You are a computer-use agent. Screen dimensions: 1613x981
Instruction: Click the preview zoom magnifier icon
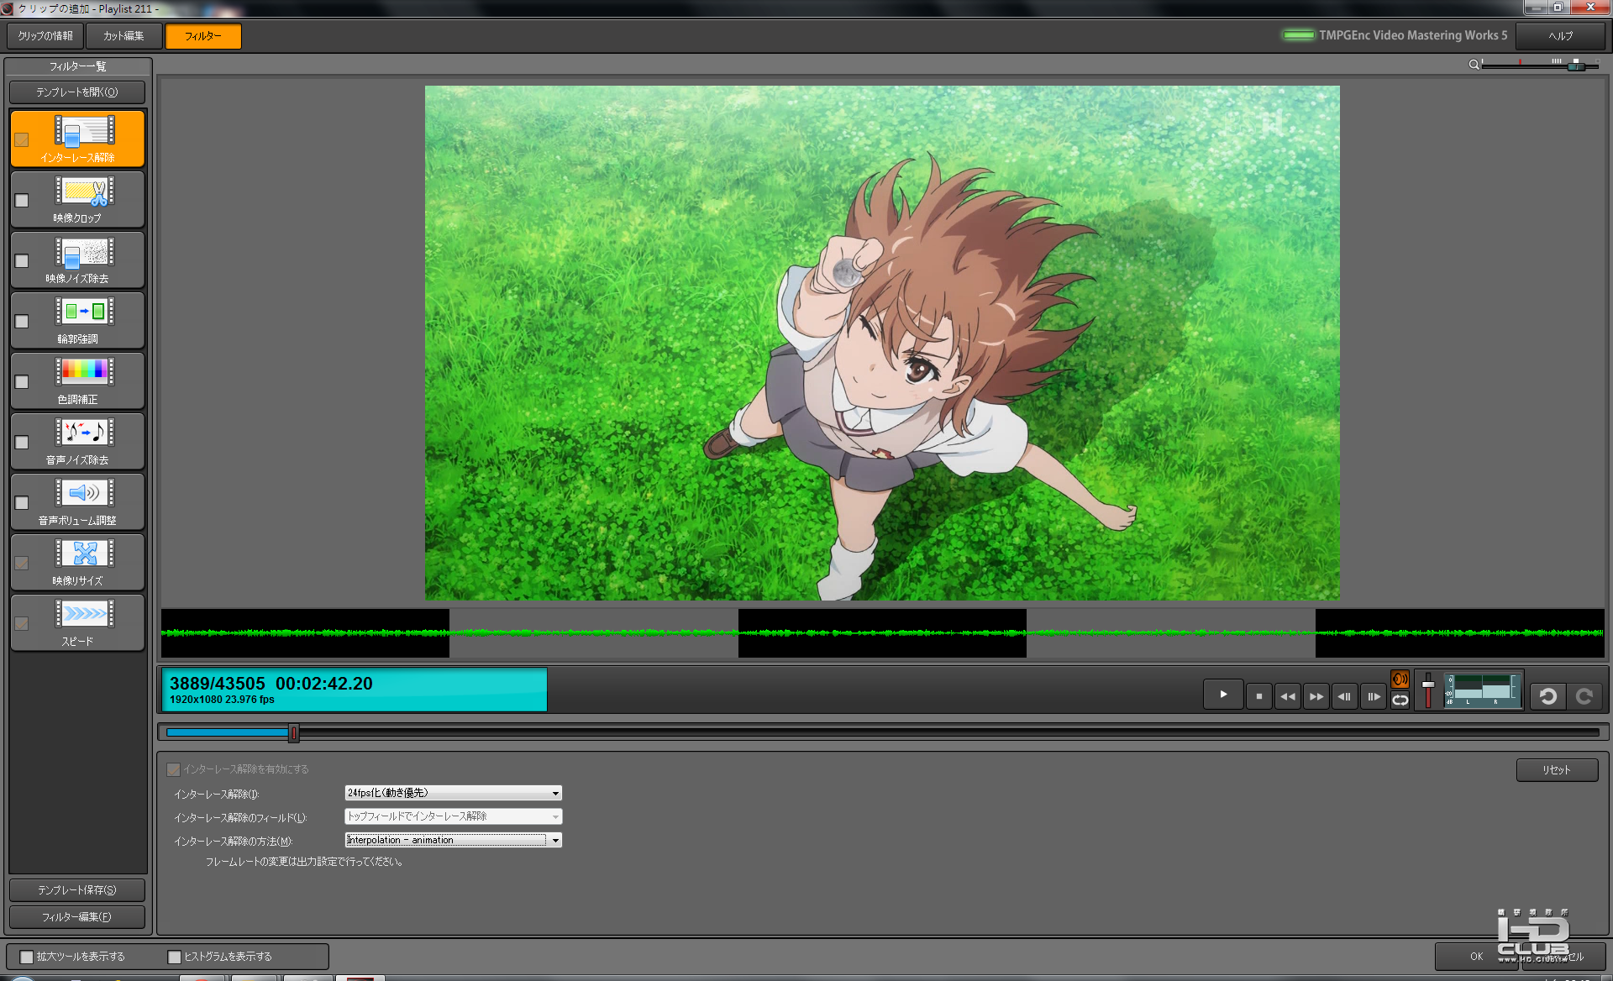tap(1474, 65)
